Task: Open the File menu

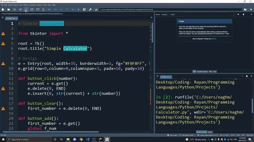Action: click(2, 5)
